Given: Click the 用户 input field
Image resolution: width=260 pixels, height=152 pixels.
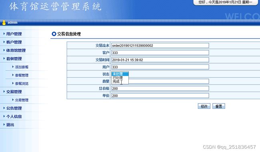Looking at the screenshot, I should [x=160, y=67].
